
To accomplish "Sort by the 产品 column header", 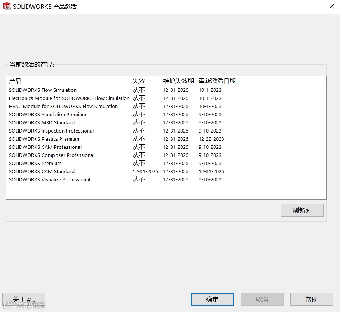I will tap(68, 81).
